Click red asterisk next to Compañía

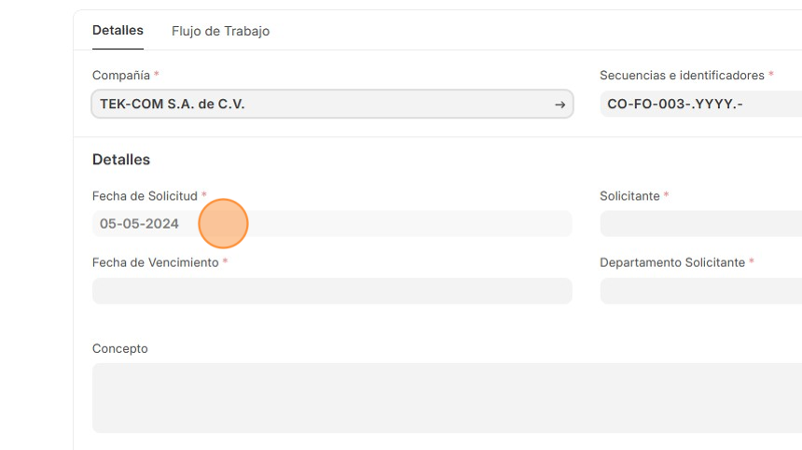pos(157,75)
